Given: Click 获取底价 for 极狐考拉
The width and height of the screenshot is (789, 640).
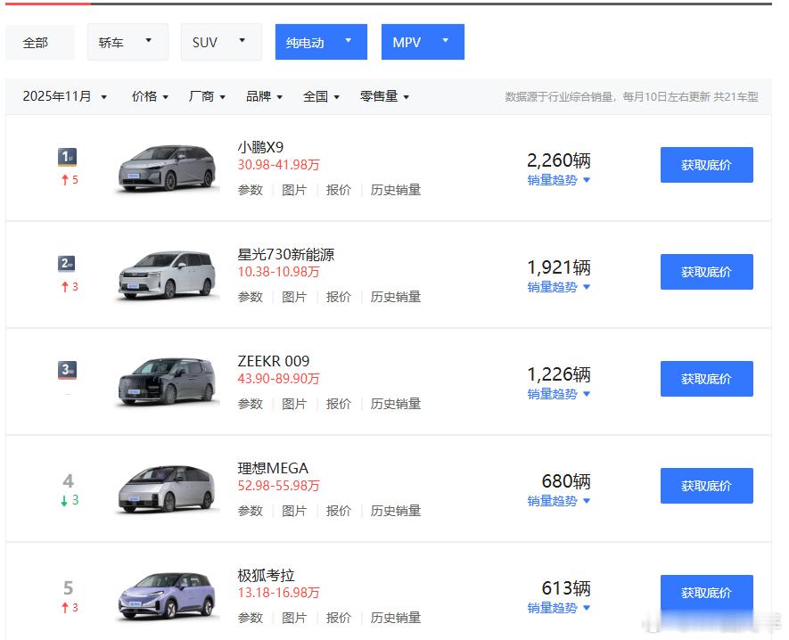Looking at the screenshot, I should pyautogui.click(x=706, y=593).
